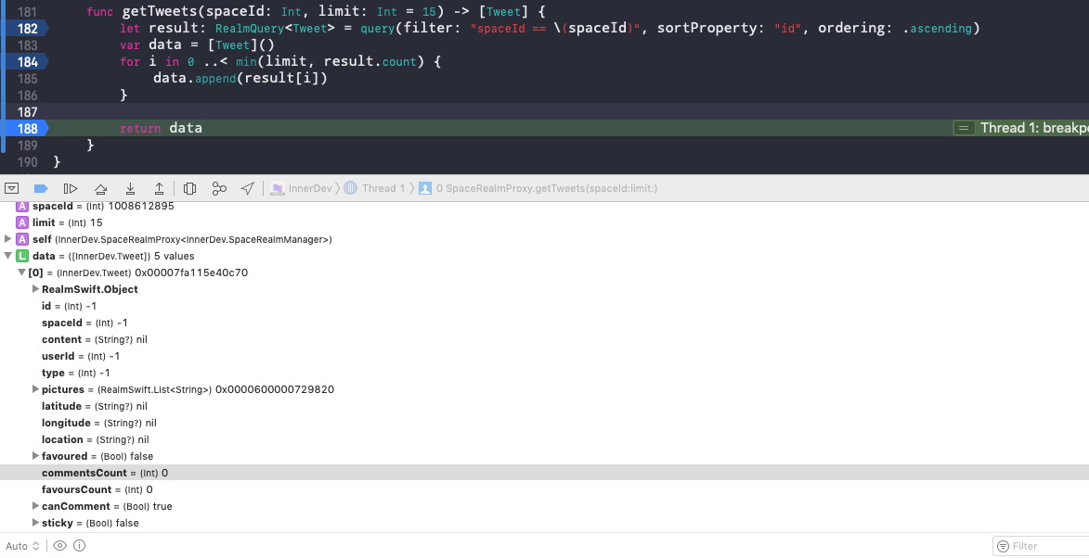
Task: Select the favoursCount = 0 row
Action: click(x=544, y=489)
